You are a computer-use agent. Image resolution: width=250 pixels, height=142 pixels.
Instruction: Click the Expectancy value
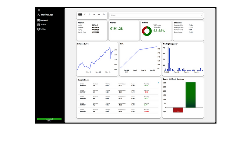tap(190, 32)
